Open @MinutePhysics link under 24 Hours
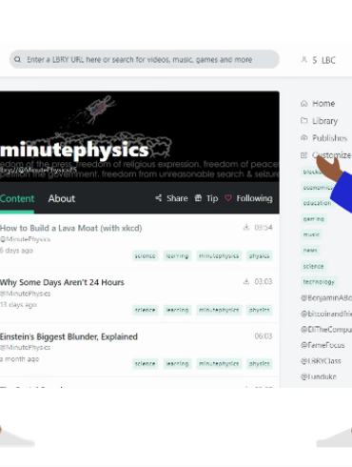This screenshot has height=467, width=352. point(25,294)
